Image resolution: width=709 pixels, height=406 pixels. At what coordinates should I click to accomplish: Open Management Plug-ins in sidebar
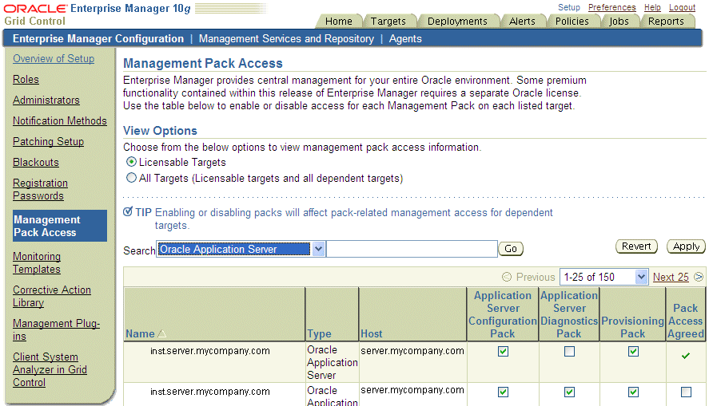point(56,329)
